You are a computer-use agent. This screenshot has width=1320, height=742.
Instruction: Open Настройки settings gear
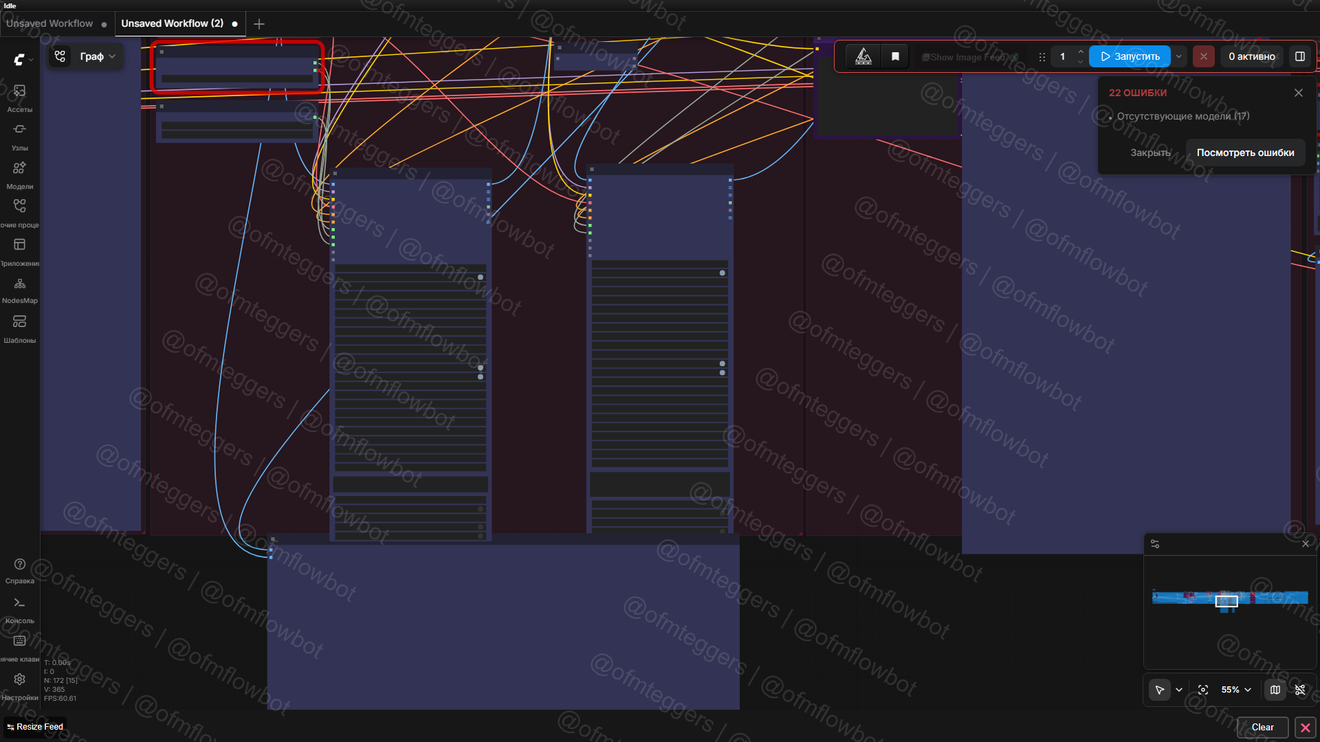coord(19,685)
